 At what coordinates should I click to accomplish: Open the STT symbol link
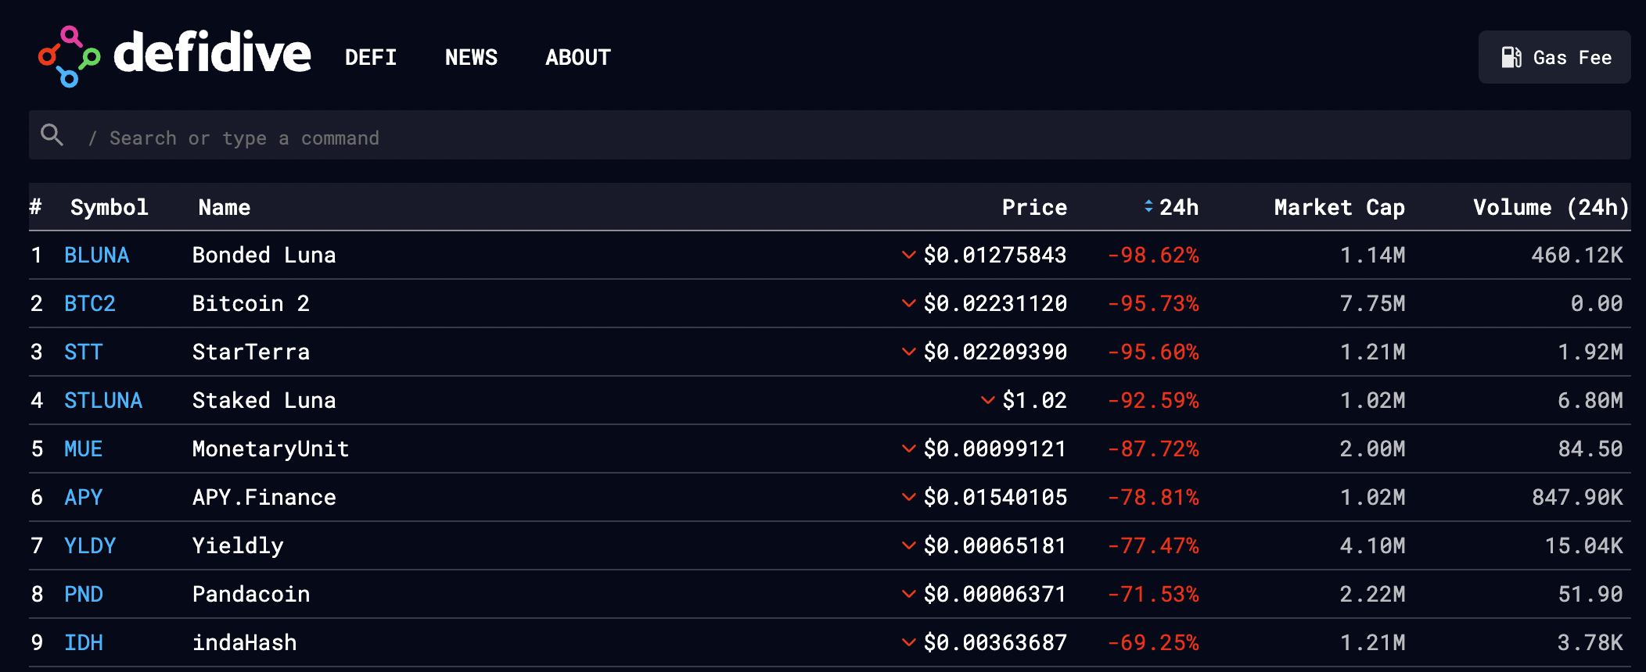point(83,352)
